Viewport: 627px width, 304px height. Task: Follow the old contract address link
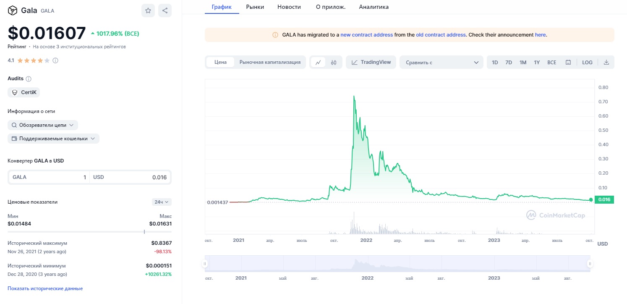(441, 35)
